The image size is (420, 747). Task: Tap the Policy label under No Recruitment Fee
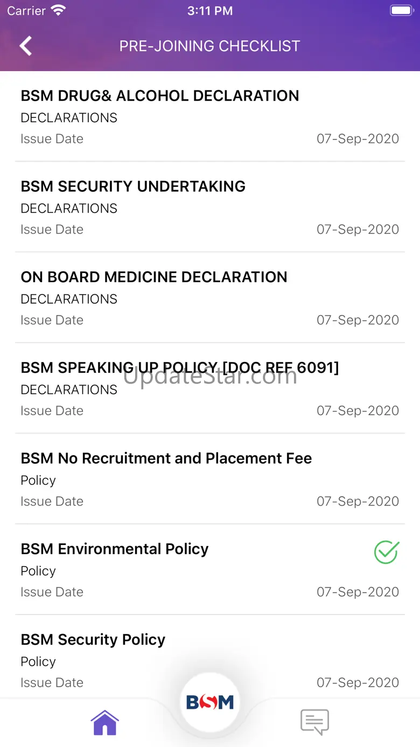click(38, 480)
